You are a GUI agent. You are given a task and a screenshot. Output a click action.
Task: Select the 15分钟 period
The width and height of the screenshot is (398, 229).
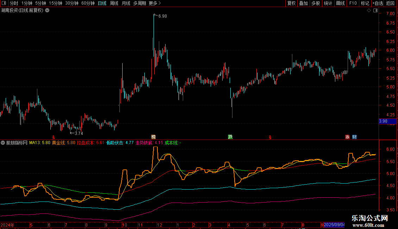[x=55, y=3]
